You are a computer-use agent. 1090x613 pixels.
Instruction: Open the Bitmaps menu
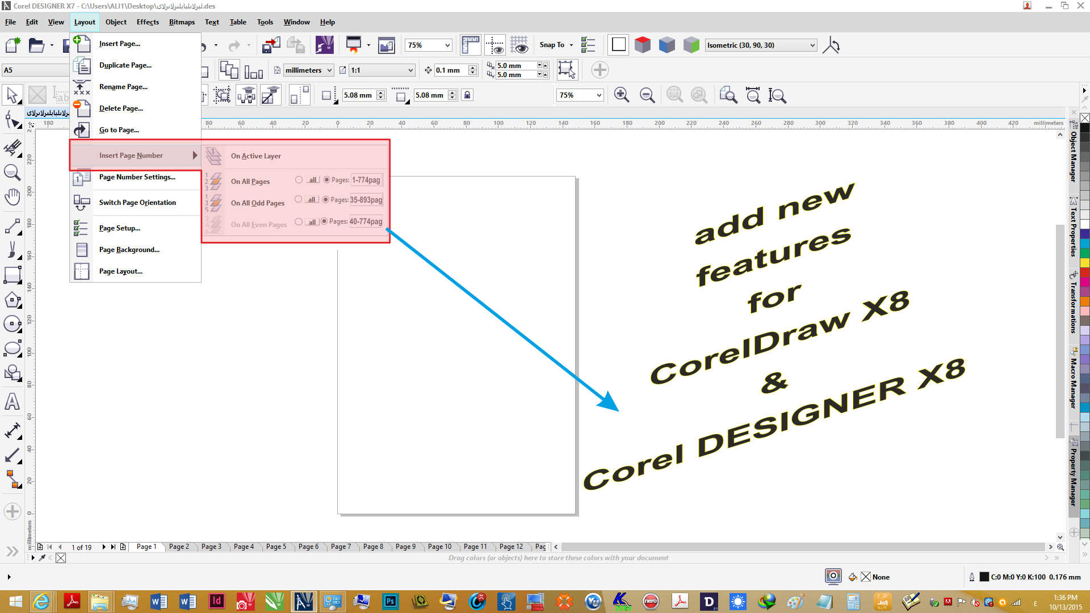pos(182,22)
